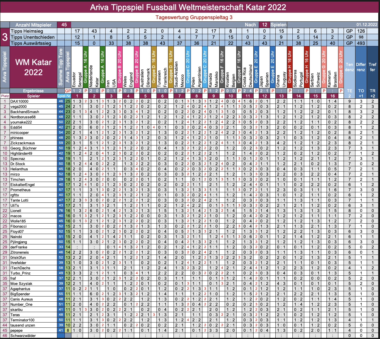Select the 'Tageswertung Gruppenspieltag 3' subtitle
380x339 pixels.
(x=194, y=17)
